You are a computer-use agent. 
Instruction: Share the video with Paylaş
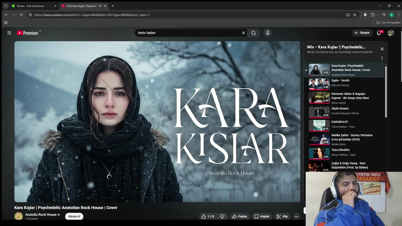click(239, 217)
